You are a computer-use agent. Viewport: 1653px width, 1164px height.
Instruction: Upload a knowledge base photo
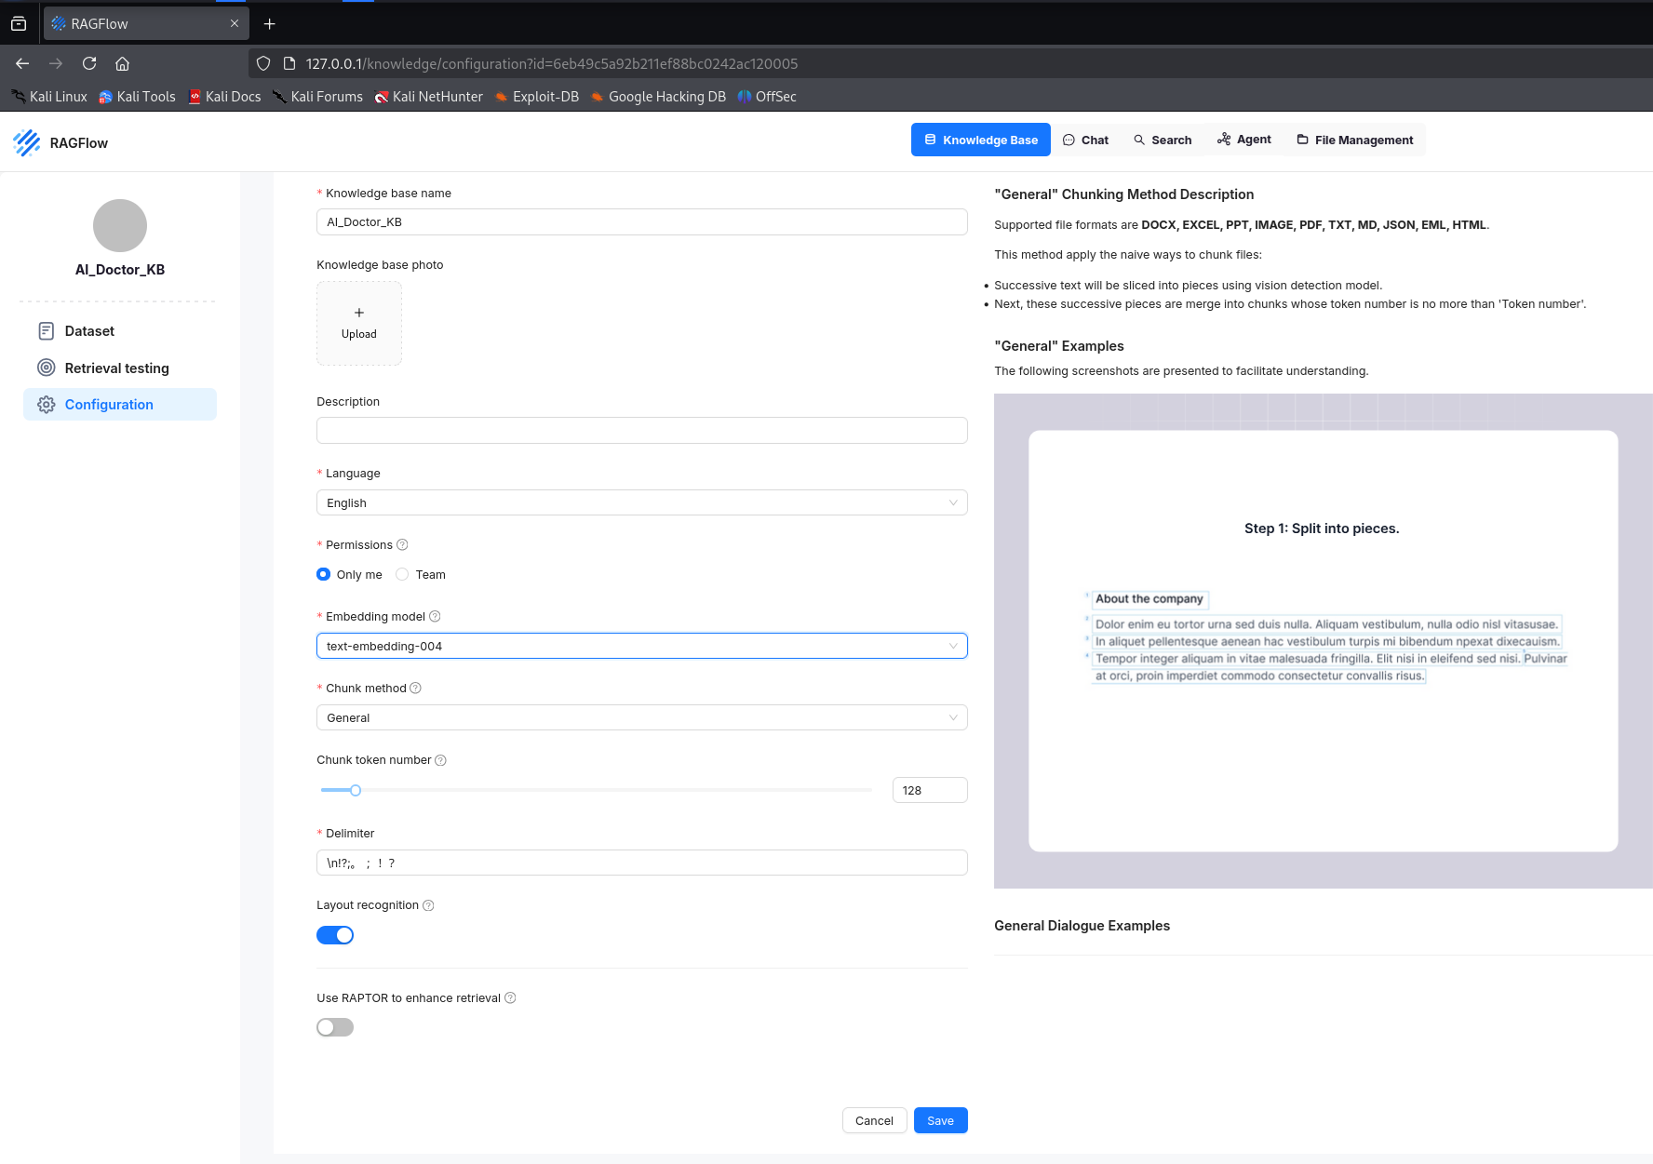(x=359, y=323)
